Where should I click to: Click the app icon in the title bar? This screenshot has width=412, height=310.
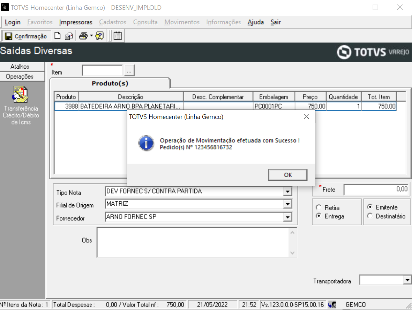[x=5, y=7]
